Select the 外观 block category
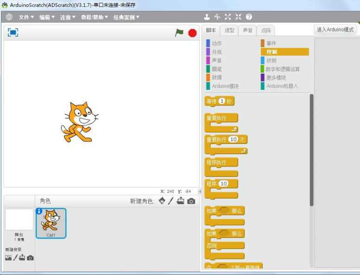The width and height of the screenshot is (360, 275). click(x=214, y=52)
